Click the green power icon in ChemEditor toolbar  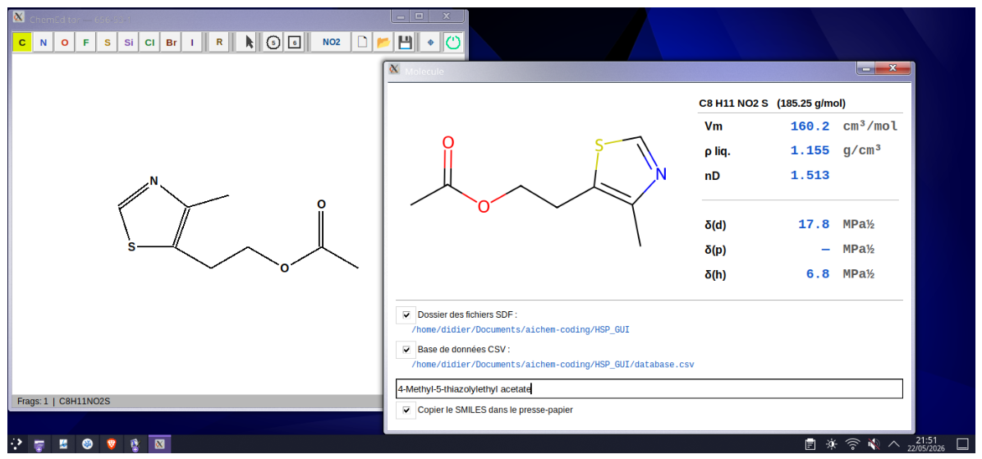[452, 43]
